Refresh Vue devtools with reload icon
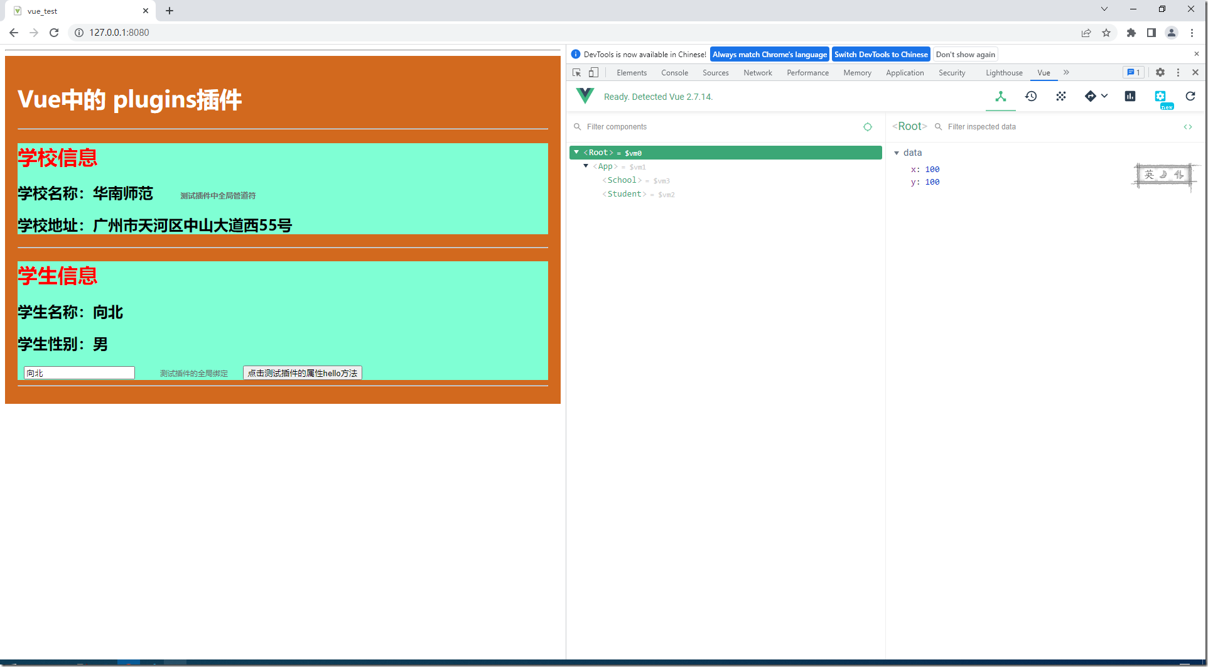 pos(1190,97)
